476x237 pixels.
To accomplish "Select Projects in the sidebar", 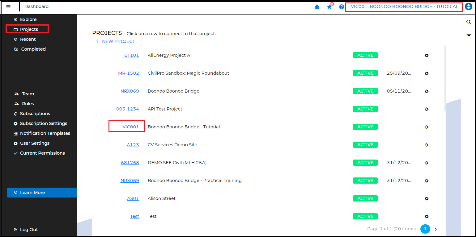I will tap(29, 29).
